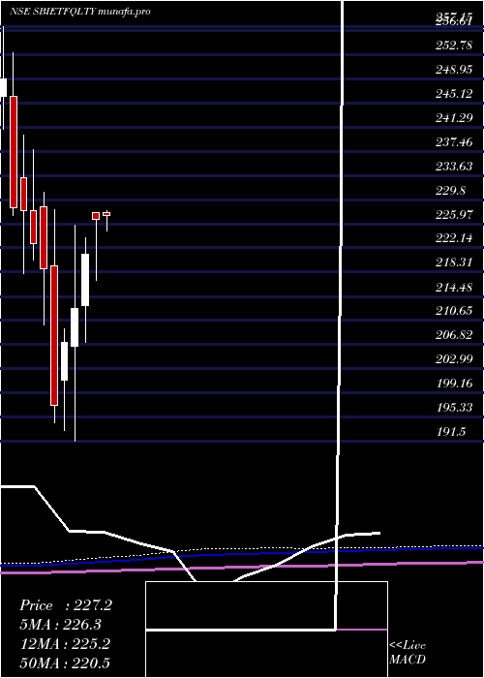Click the 202.99 price axis label
484x678 pixels.
click(x=454, y=359)
